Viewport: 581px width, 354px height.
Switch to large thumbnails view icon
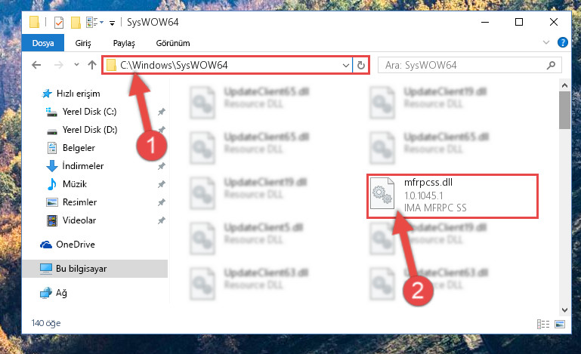pos(560,325)
